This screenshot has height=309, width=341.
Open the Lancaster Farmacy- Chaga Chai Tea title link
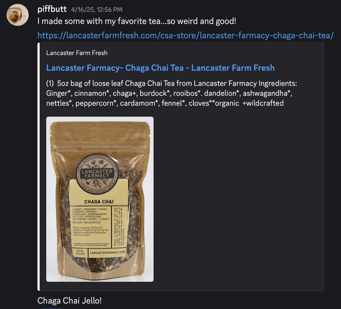coord(160,68)
